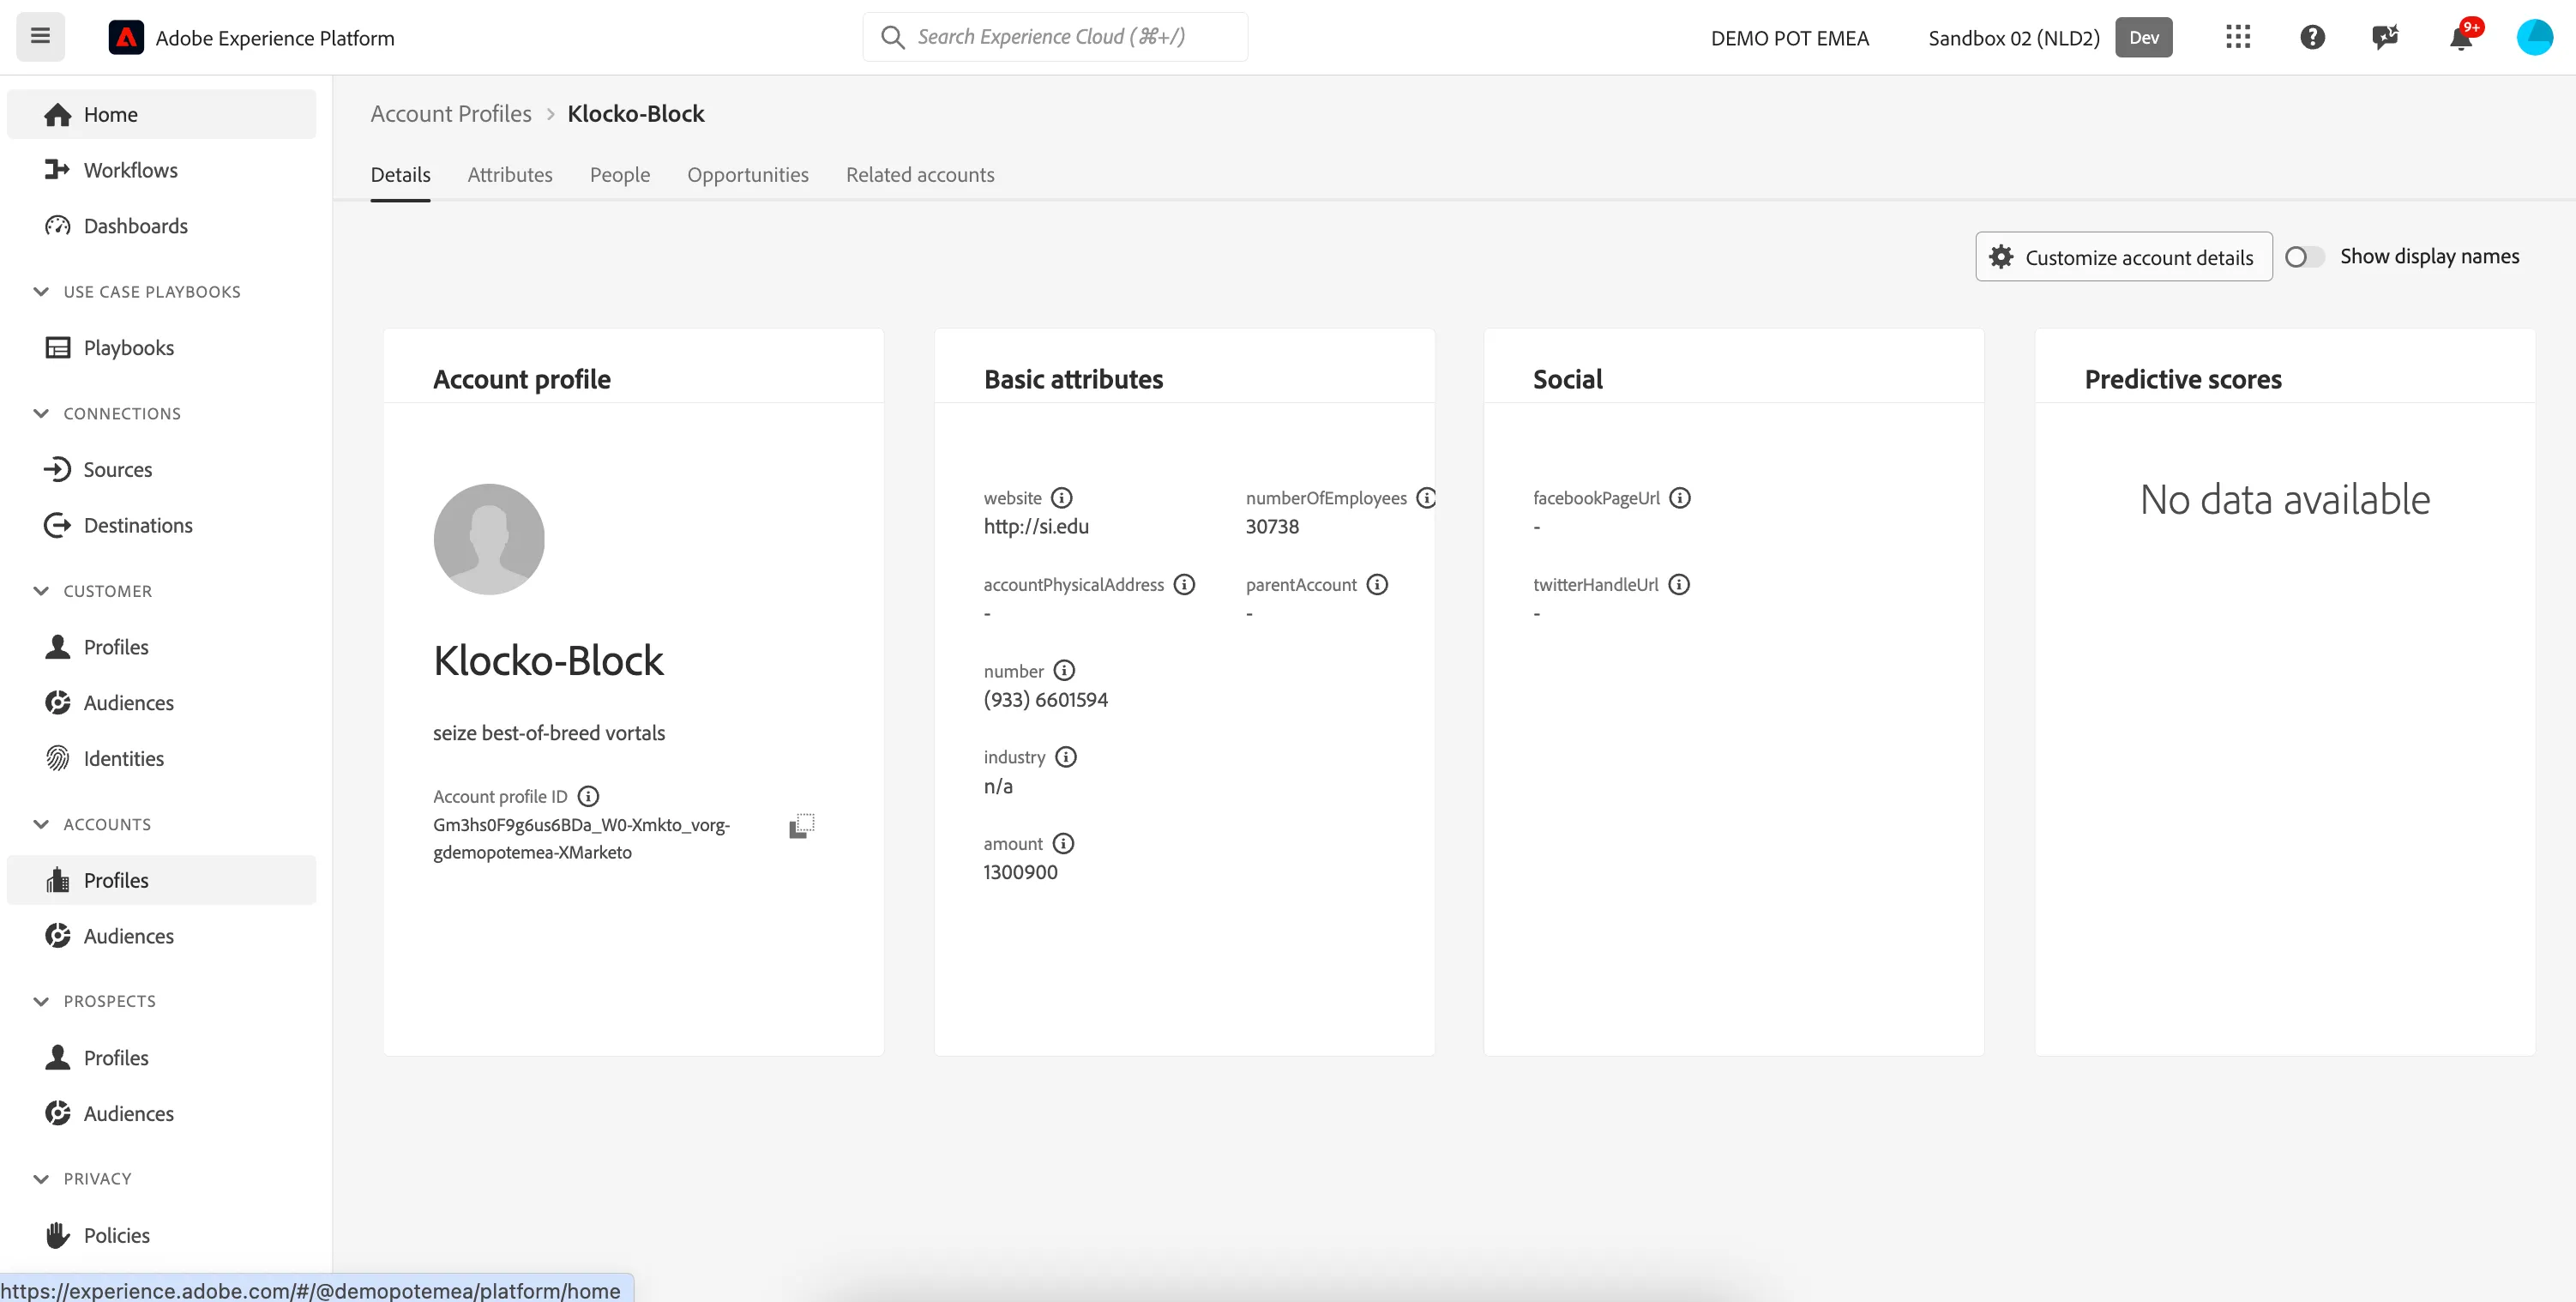Click the info icon beside industry
Image resolution: width=2576 pixels, height=1302 pixels.
point(1066,757)
